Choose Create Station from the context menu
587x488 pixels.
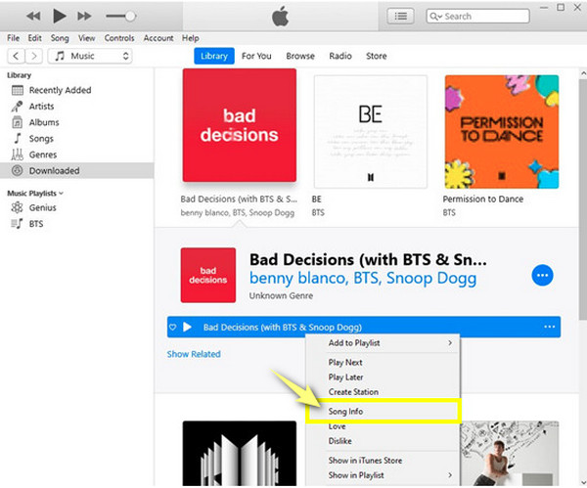383,392
